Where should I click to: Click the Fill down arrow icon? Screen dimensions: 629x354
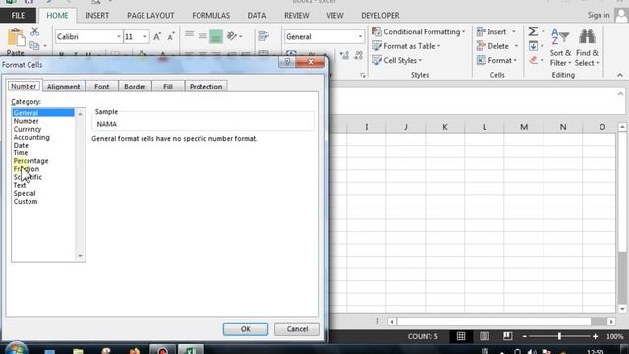tap(533, 46)
